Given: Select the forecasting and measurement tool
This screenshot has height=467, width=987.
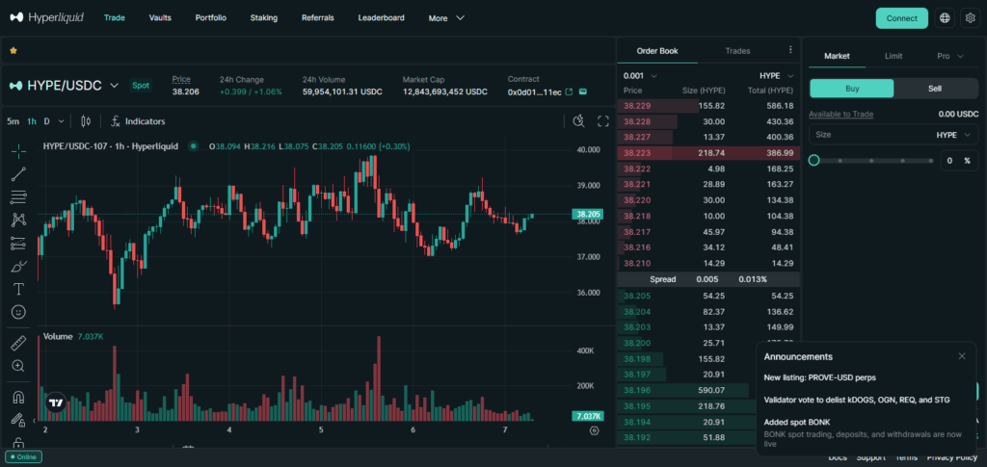Looking at the screenshot, I should (19, 244).
